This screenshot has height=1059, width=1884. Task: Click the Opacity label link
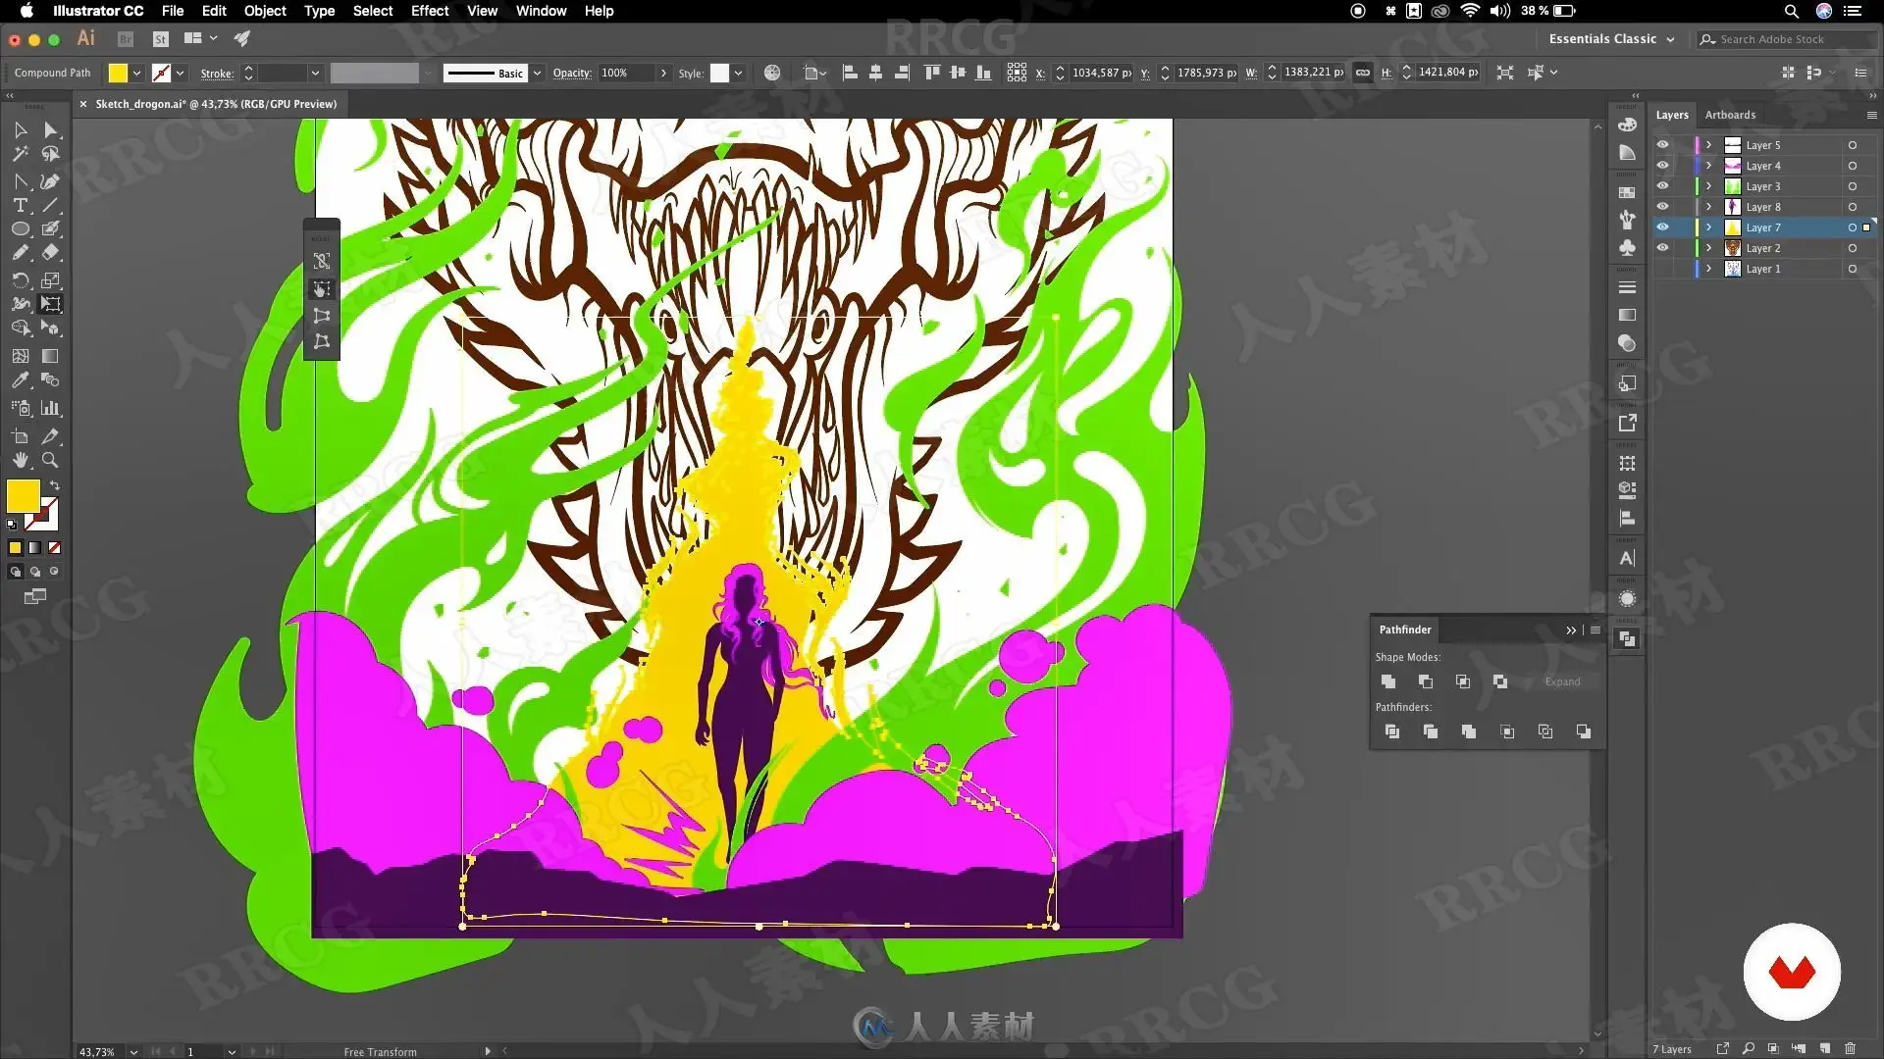[x=571, y=74]
